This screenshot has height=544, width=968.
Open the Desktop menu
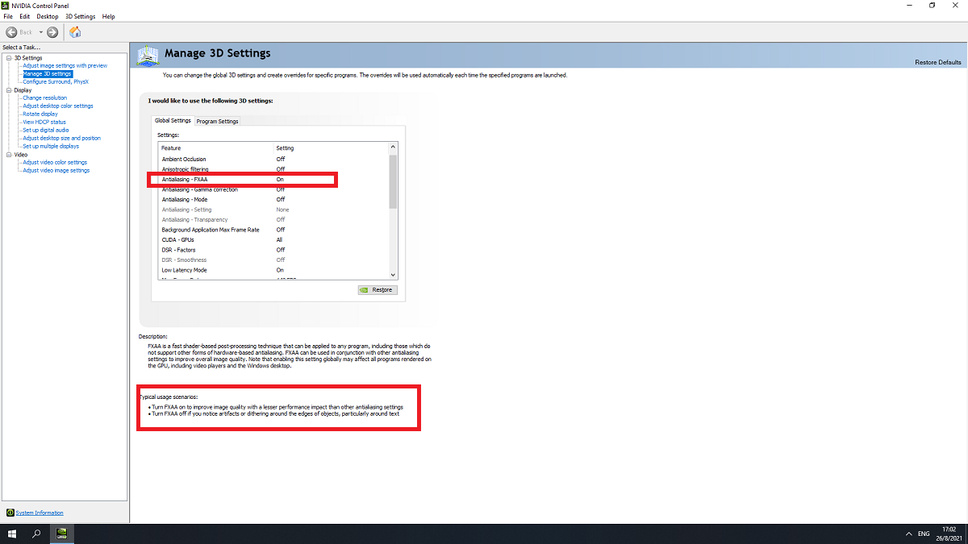click(x=48, y=16)
